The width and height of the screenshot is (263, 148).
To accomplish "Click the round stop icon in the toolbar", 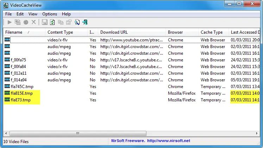I will point(26,22).
